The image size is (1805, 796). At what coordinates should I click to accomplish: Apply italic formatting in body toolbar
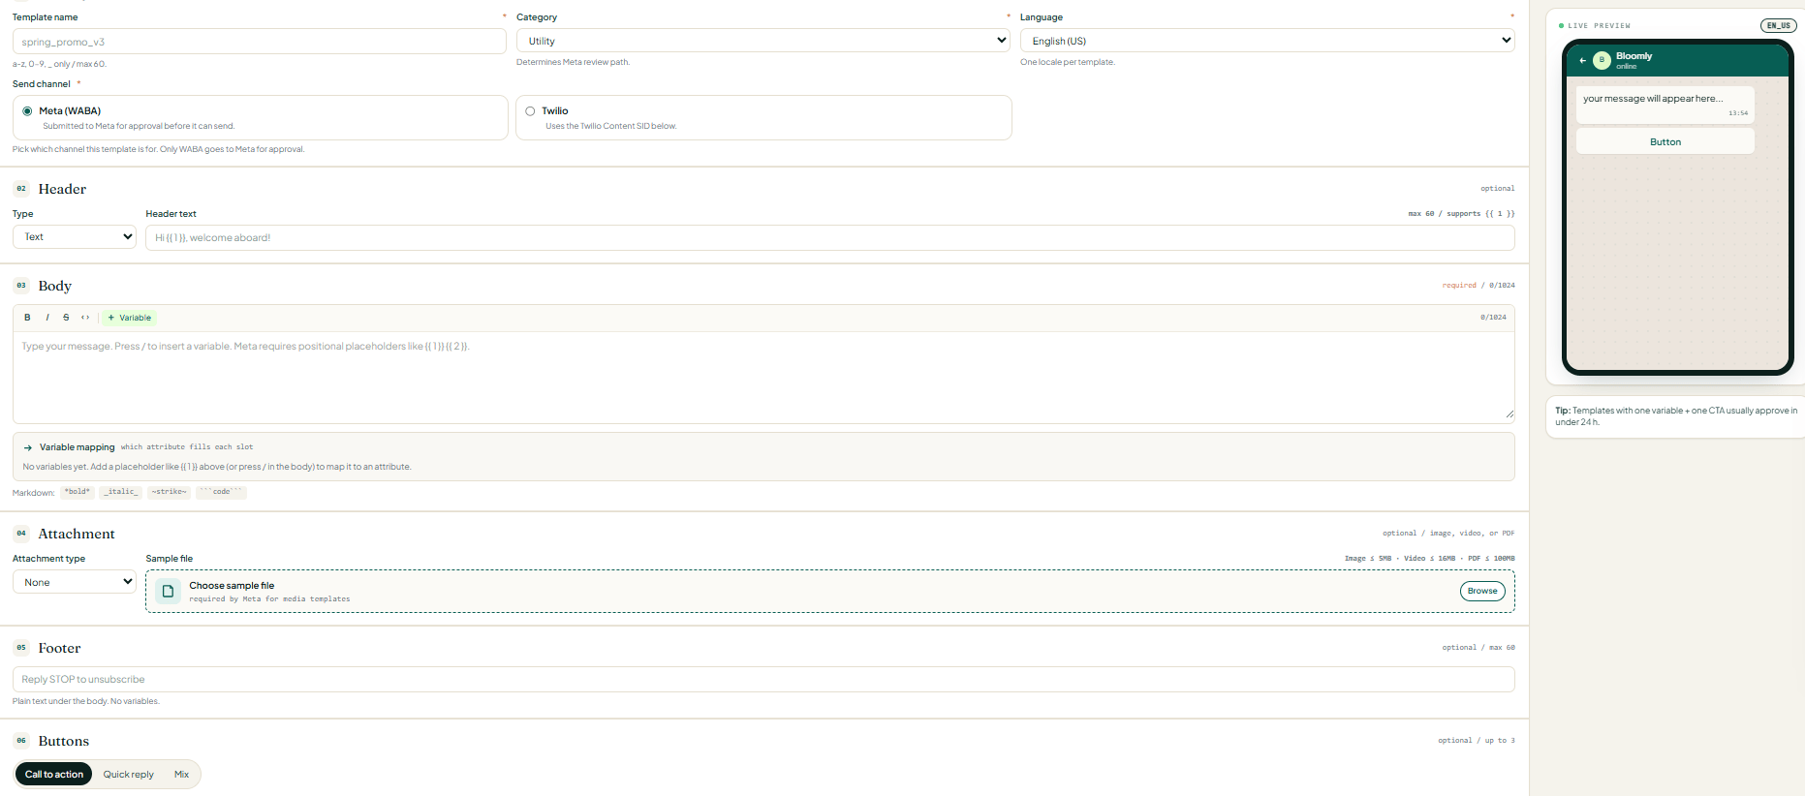click(47, 318)
